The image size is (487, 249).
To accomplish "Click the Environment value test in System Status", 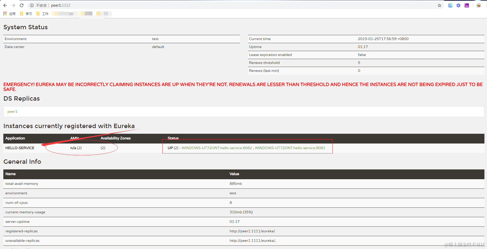I will tap(155, 39).
